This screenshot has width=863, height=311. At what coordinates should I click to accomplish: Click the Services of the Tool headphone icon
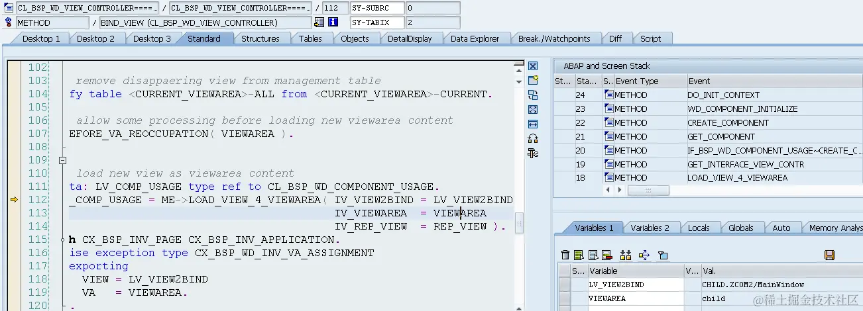(x=533, y=138)
